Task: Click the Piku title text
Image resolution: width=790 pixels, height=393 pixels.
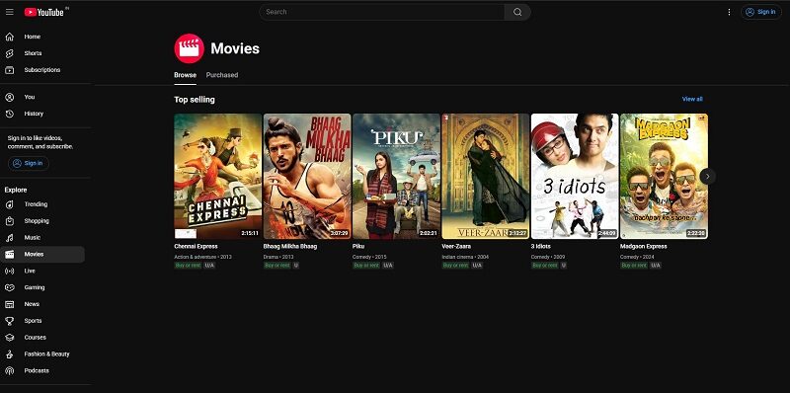Action: (x=358, y=247)
